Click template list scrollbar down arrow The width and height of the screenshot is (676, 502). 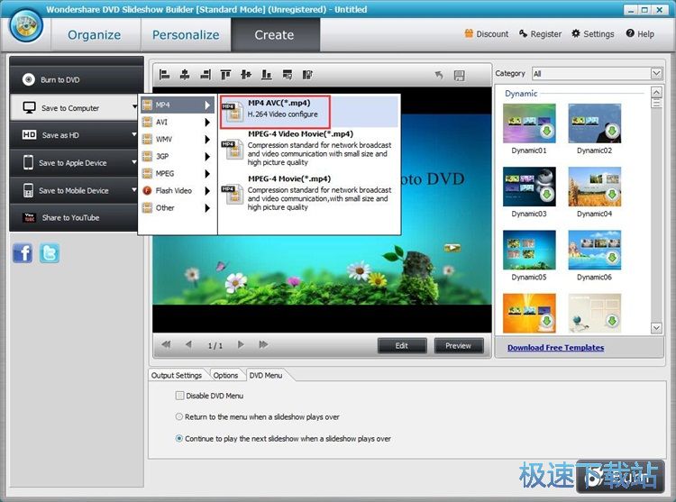(656, 328)
